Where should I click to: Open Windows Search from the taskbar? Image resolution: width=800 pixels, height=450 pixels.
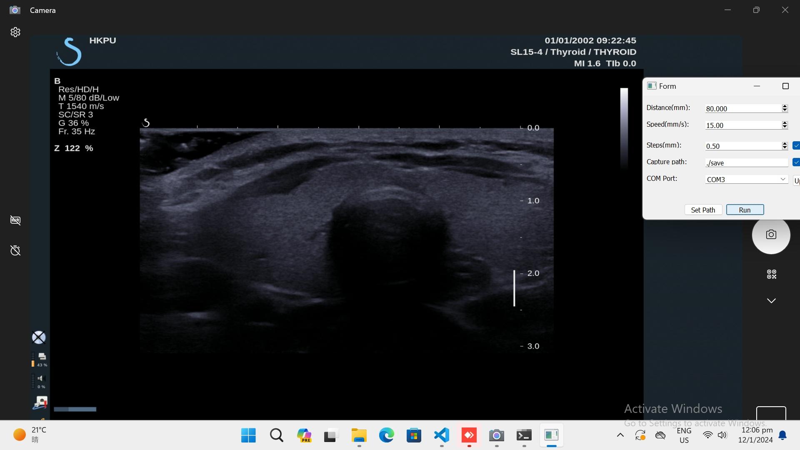276,435
